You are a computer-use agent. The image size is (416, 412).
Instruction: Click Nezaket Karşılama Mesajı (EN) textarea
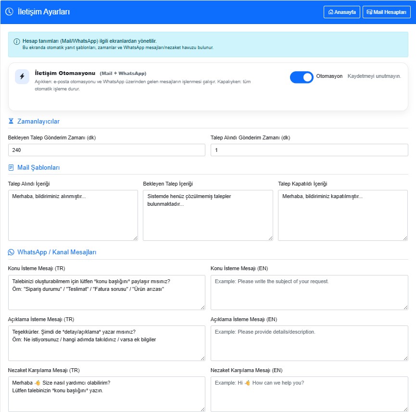click(309, 394)
